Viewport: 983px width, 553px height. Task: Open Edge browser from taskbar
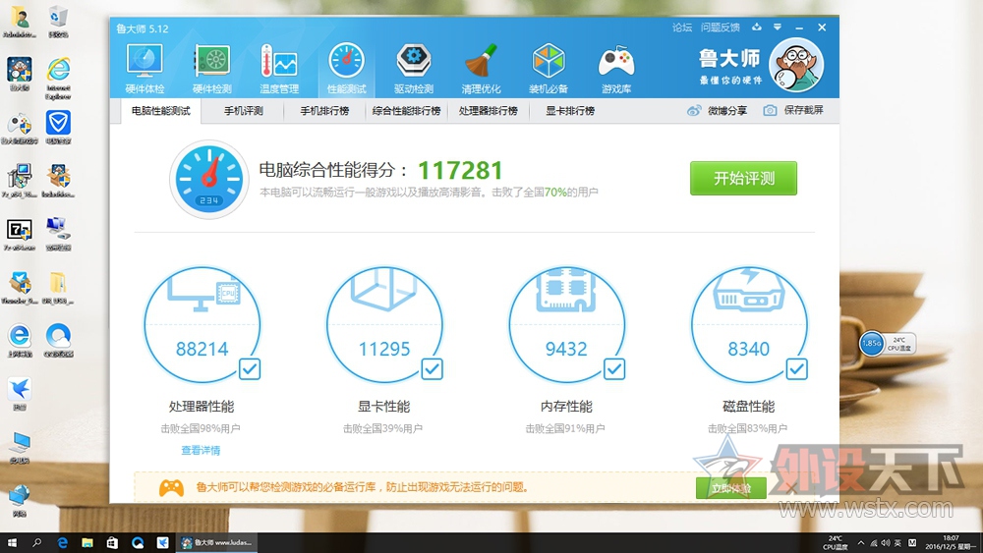(x=62, y=542)
